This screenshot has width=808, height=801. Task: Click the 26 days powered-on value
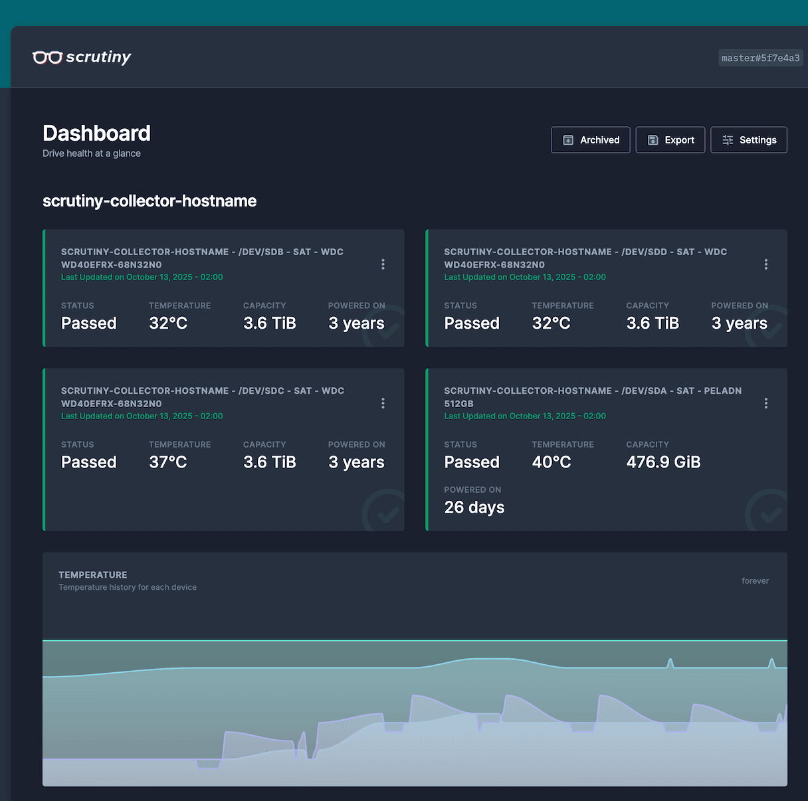click(474, 507)
